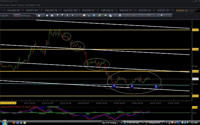200x125 pixels.
Task: Click the green picture export icon
Action: [105, 15]
